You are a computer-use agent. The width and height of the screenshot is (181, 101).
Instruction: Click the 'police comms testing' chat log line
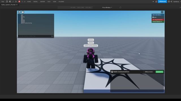click(26, 23)
